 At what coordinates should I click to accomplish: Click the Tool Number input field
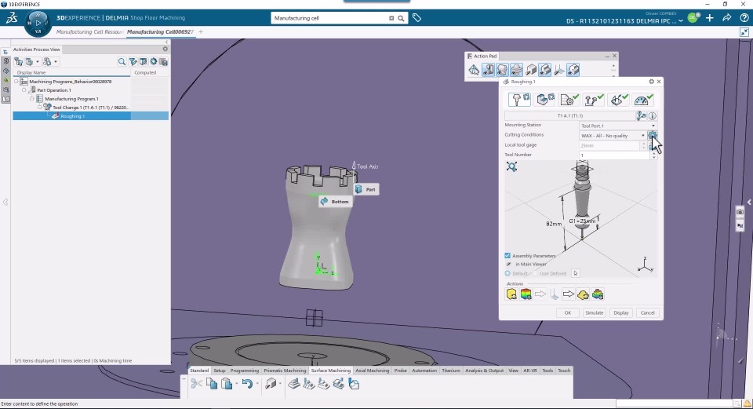(615, 155)
